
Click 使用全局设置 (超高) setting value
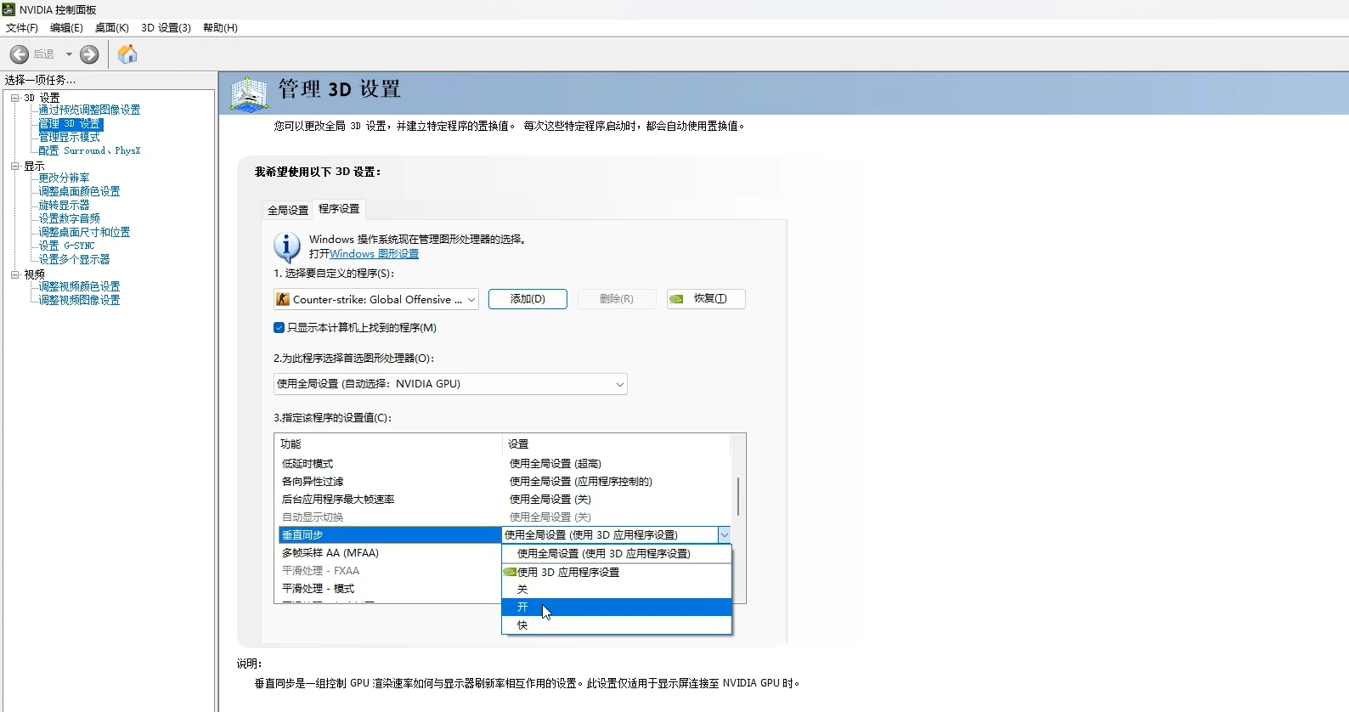[x=555, y=464]
